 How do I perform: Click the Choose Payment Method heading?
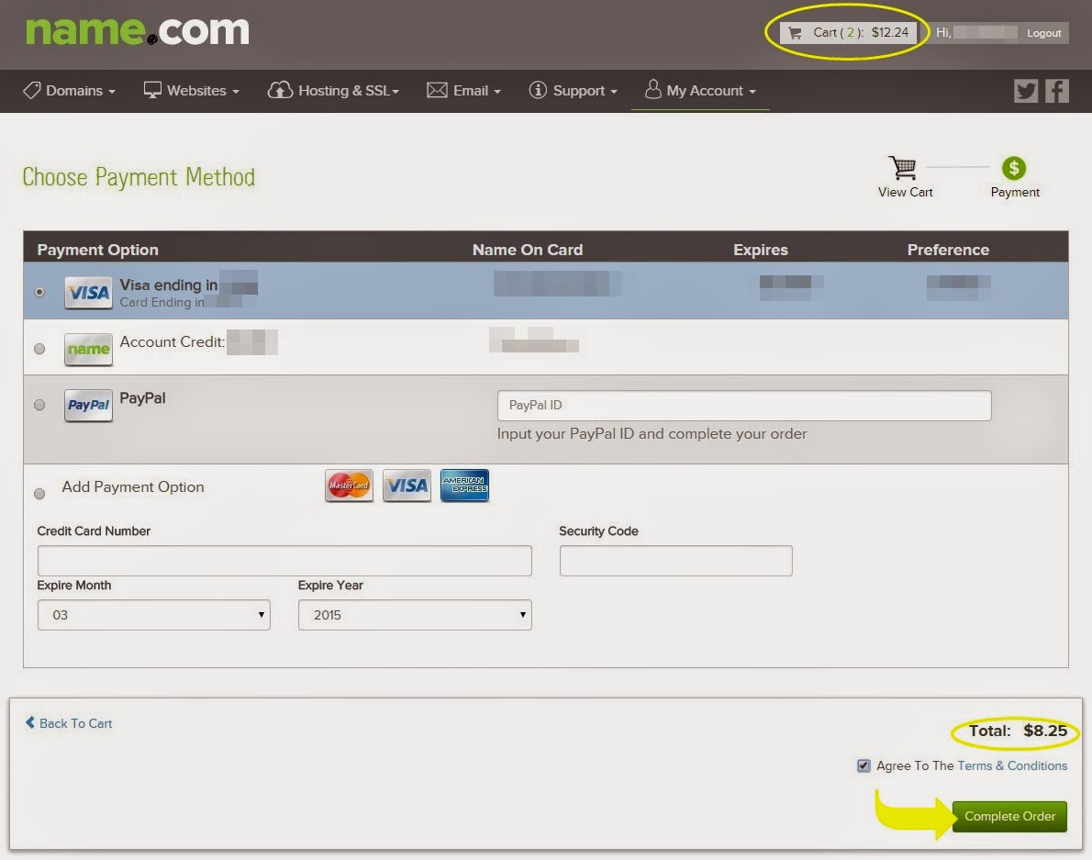coord(139,177)
